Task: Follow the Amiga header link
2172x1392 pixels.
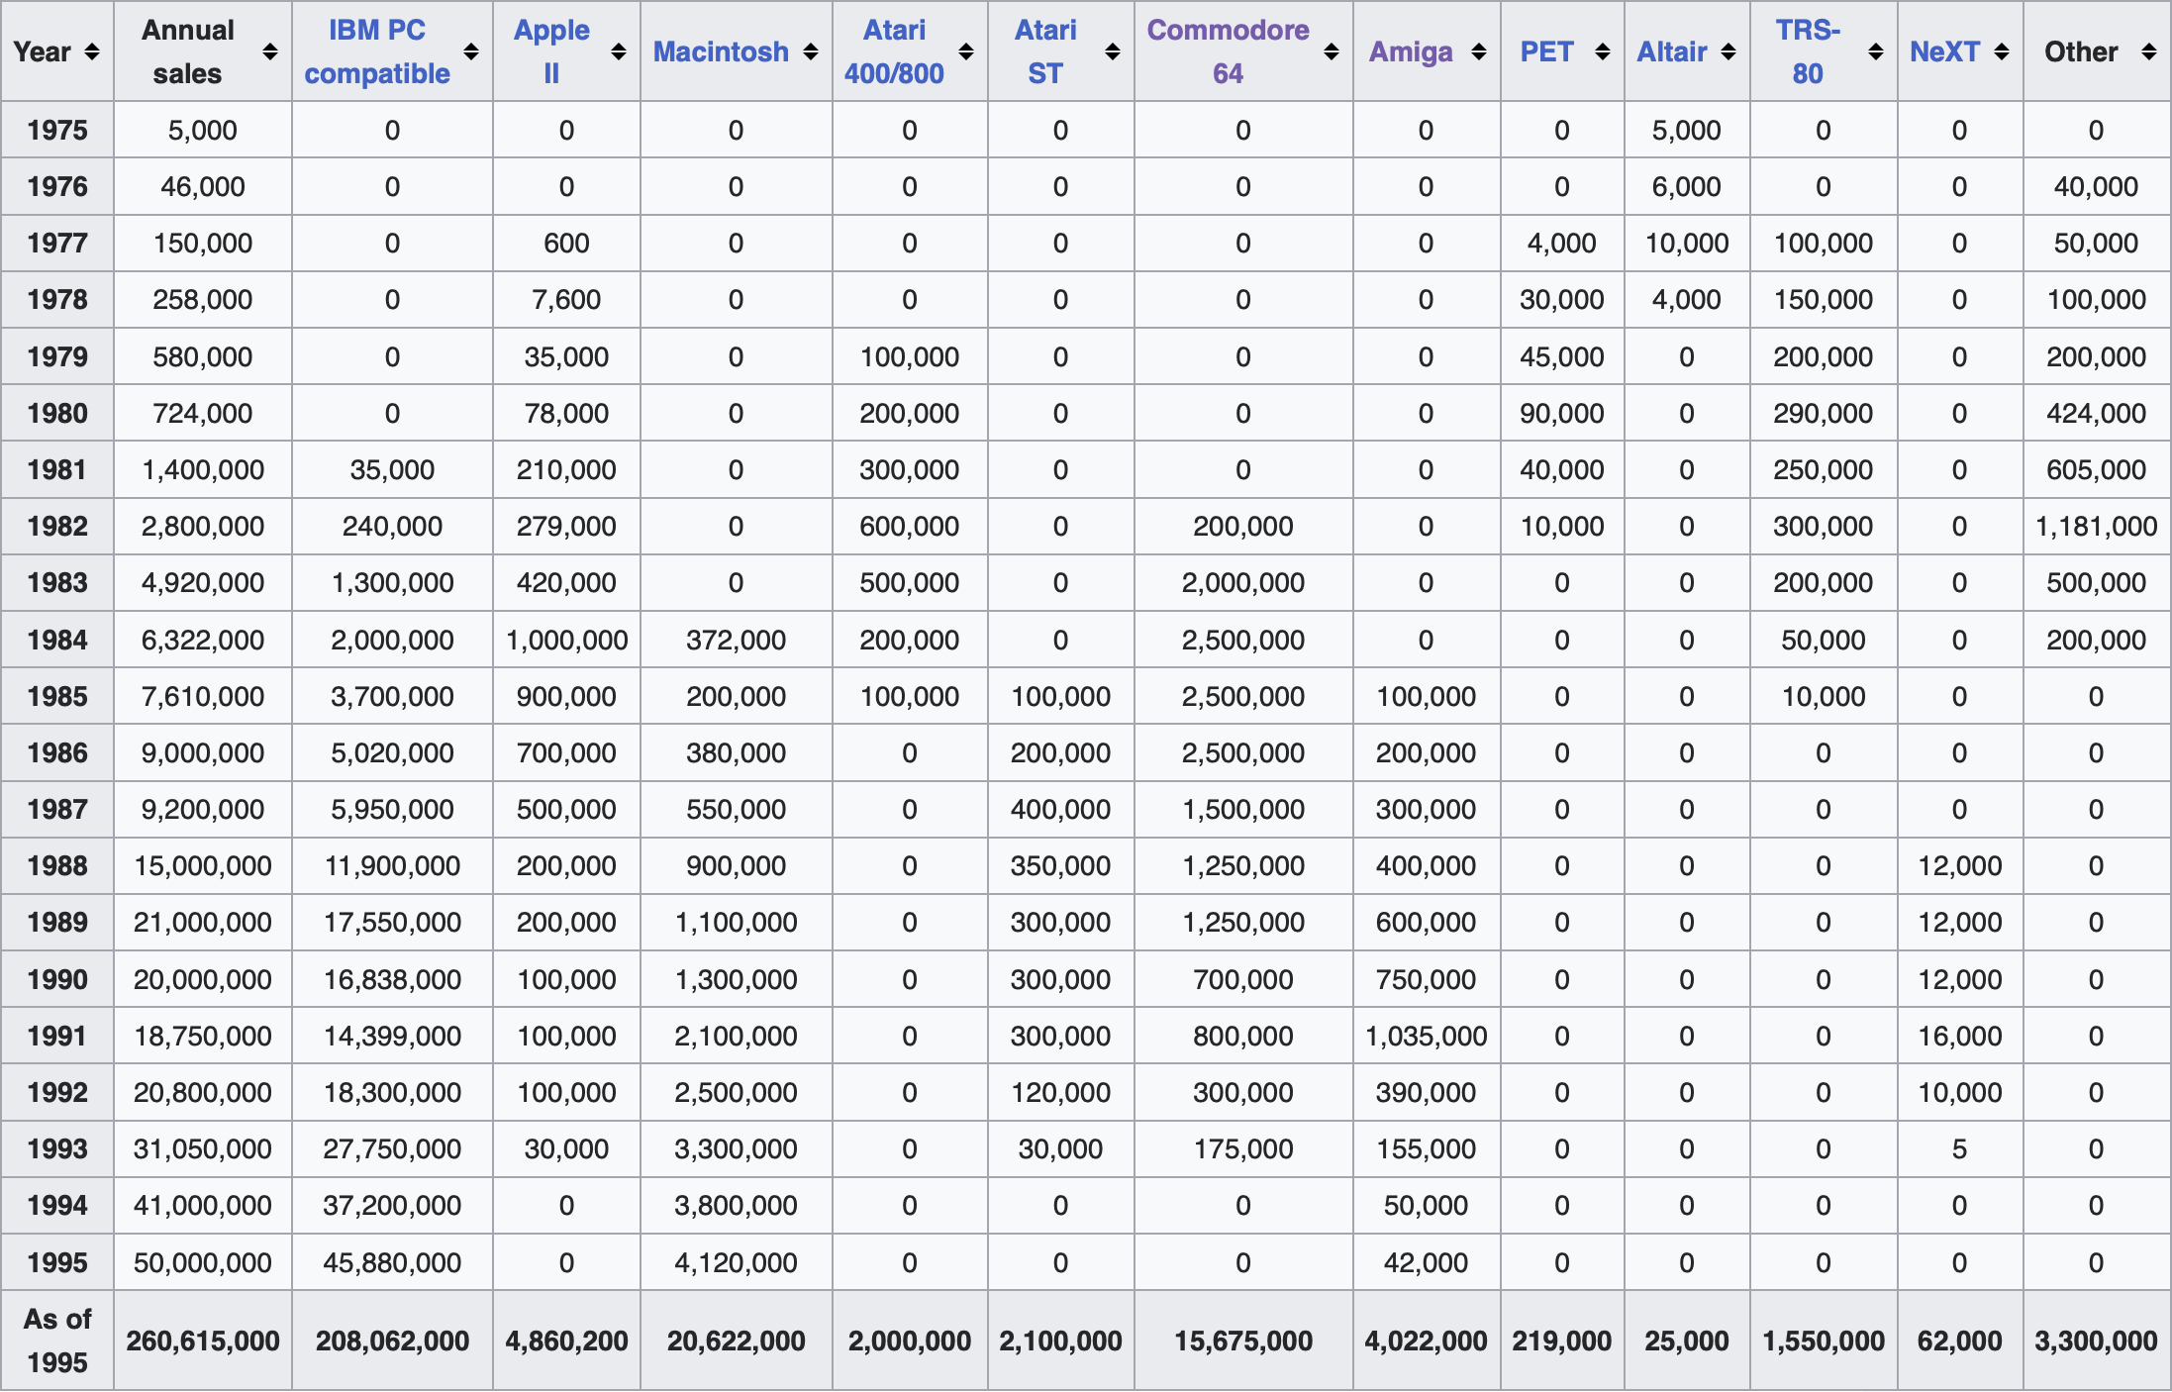Action: [x=1411, y=51]
